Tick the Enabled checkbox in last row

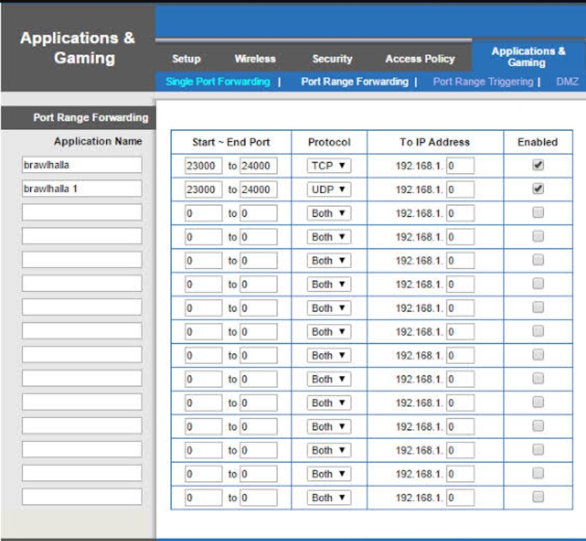point(538,497)
